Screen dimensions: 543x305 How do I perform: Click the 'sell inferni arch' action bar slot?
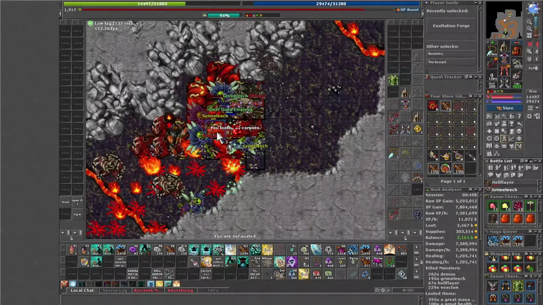(218, 262)
